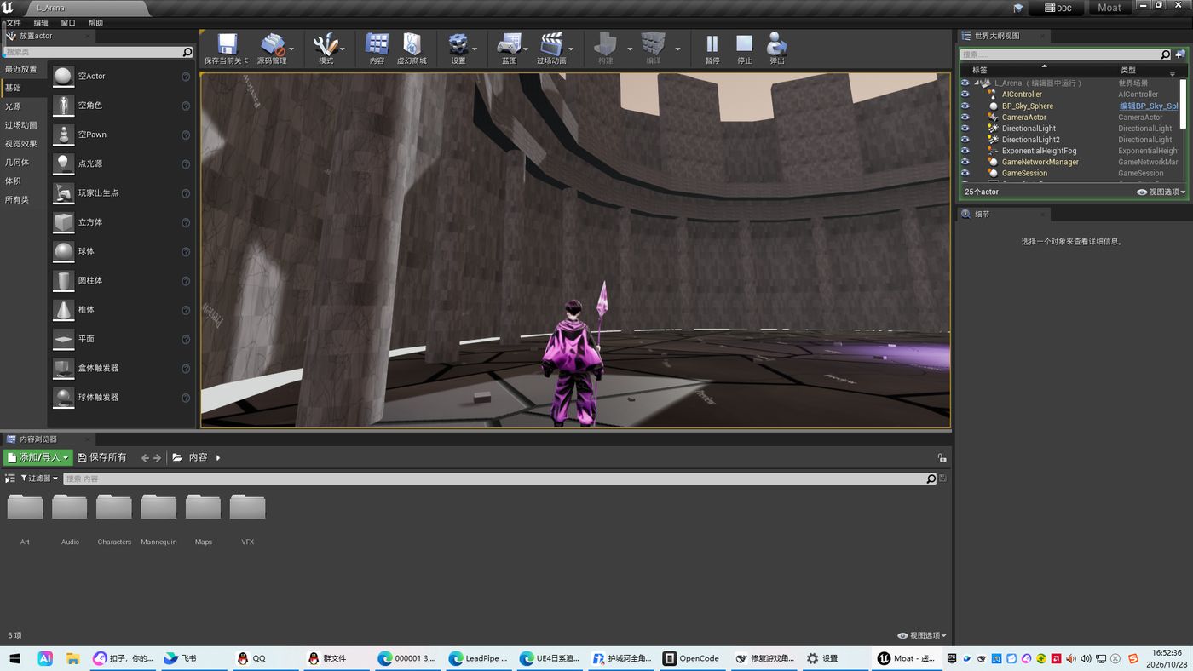The width and height of the screenshot is (1193, 671).
Task: Select the 立方体 cube actor
Action: click(x=121, y=222)
